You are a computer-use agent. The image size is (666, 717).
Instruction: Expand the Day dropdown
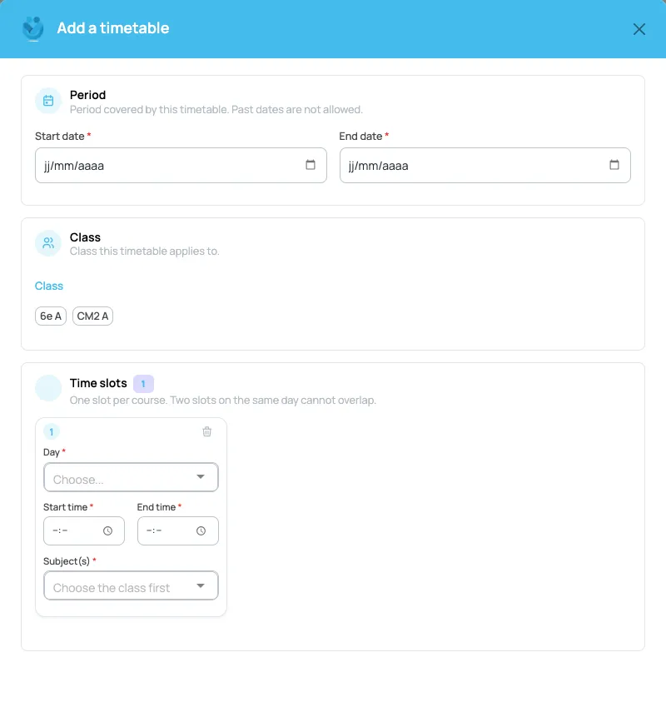[131, 477]
